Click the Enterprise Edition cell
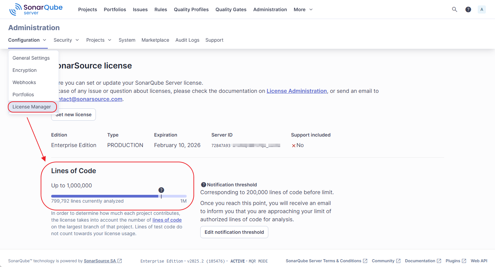The height and width of the screenshot is (267, 495). [x=74, y=145]
